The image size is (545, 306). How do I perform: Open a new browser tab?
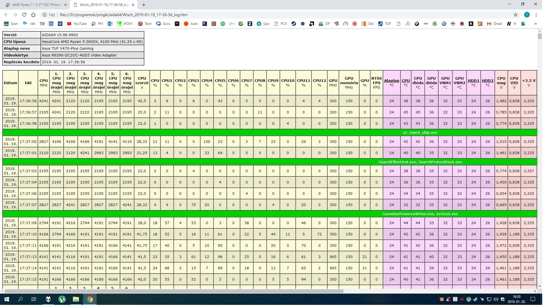(144, 5)
